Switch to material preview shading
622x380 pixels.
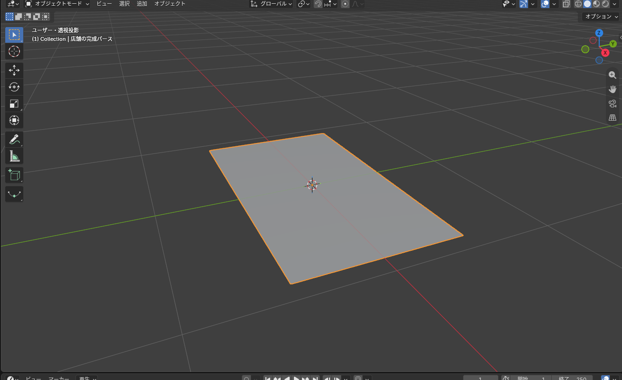click(x=596, y=4)
